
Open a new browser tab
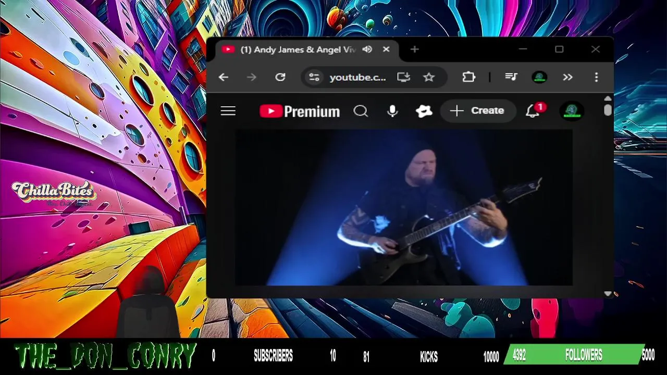pos(414,49)
